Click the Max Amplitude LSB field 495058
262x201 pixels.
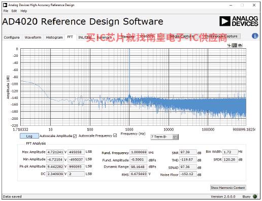click(76, 152)
